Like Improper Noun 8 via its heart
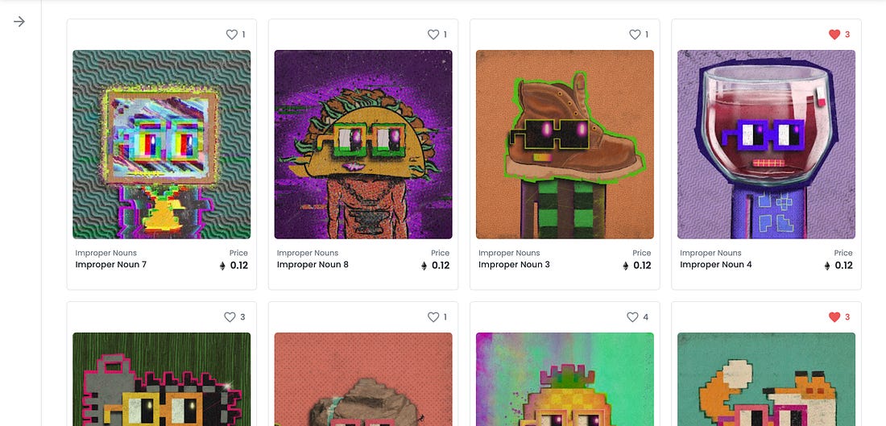This screenshot has height=426, width=886. 433,35
